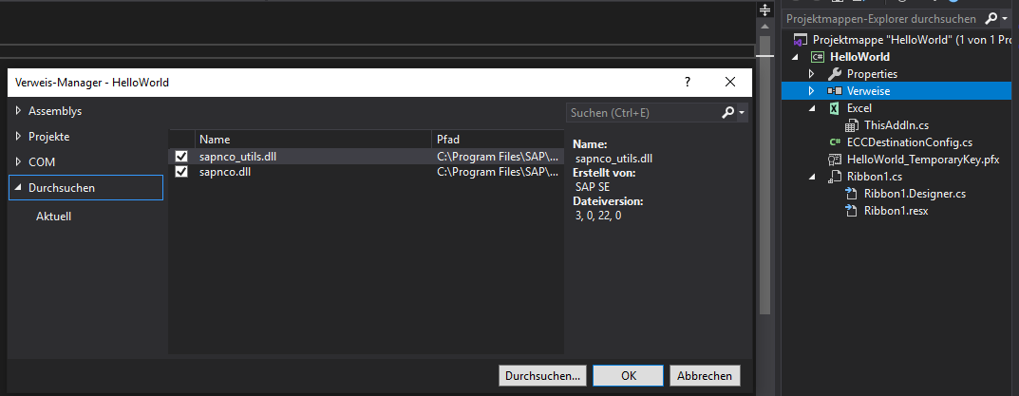The height and width of the screenshot is (396, 1019).
Task: Select the Projektmappe "HelloWorld" node
Action: click(913, 40)
